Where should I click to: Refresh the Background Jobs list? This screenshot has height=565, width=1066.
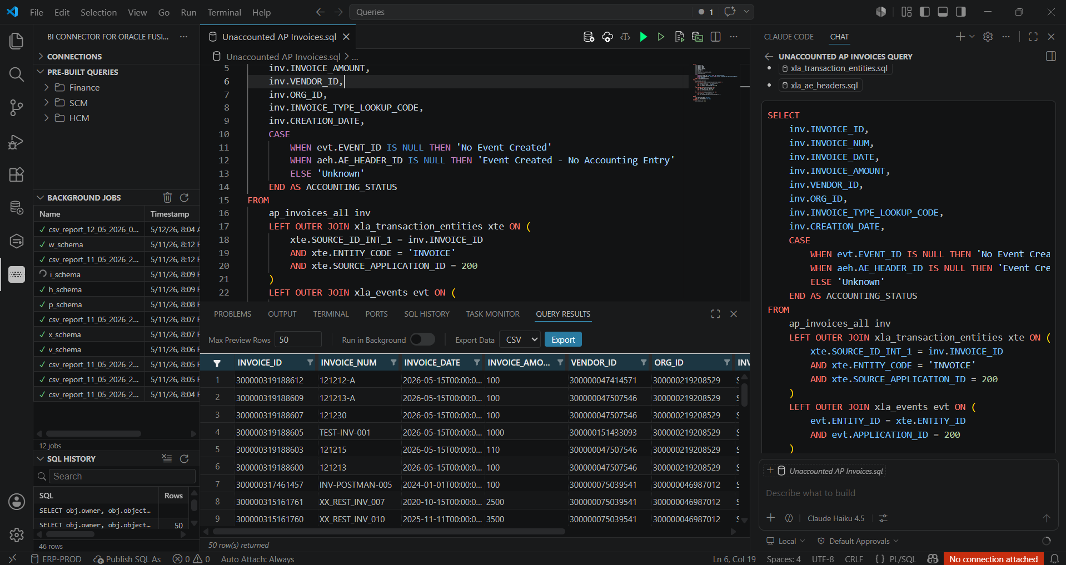184,197
